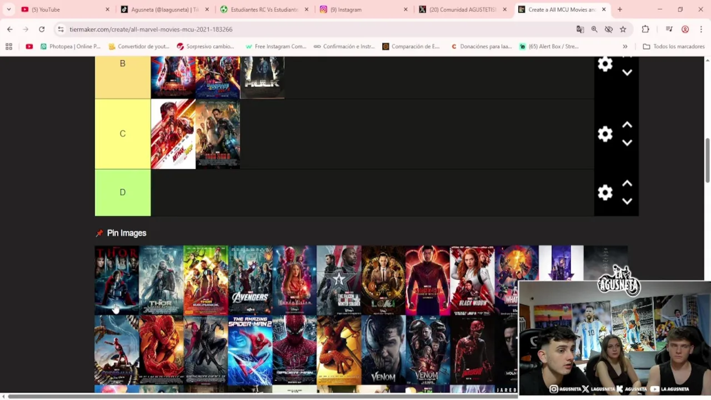Viewport: 711px width, 400px height.
Task: Select Thor Ragnarok poster
Action: point(206,281)
